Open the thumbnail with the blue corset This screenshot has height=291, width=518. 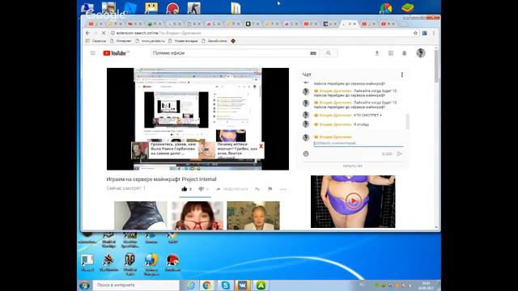tap(141, 216)
